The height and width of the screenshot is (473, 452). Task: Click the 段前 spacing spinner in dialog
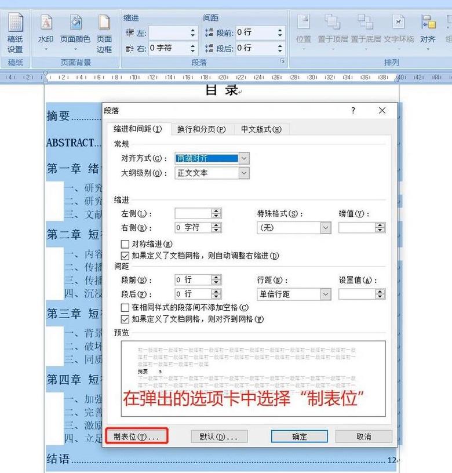(216, 280)
